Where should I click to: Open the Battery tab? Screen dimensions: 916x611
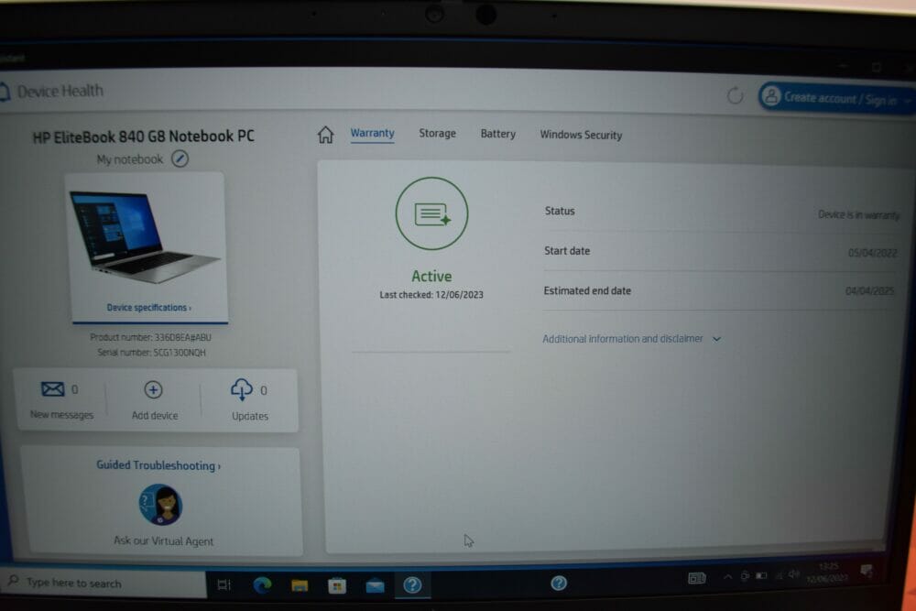497,135
